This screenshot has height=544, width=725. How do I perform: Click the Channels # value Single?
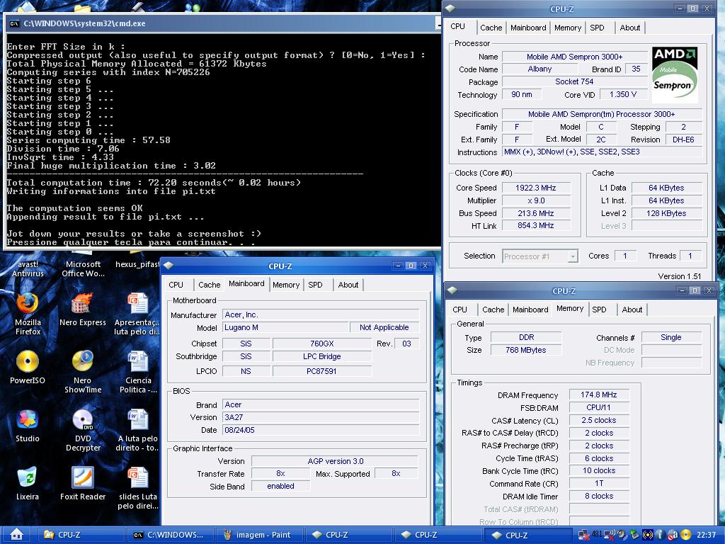[x=671, y=337]
